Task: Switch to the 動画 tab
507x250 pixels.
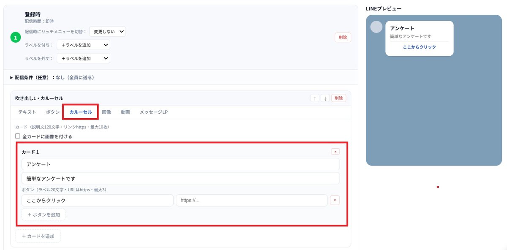Action: click(125, 112)
